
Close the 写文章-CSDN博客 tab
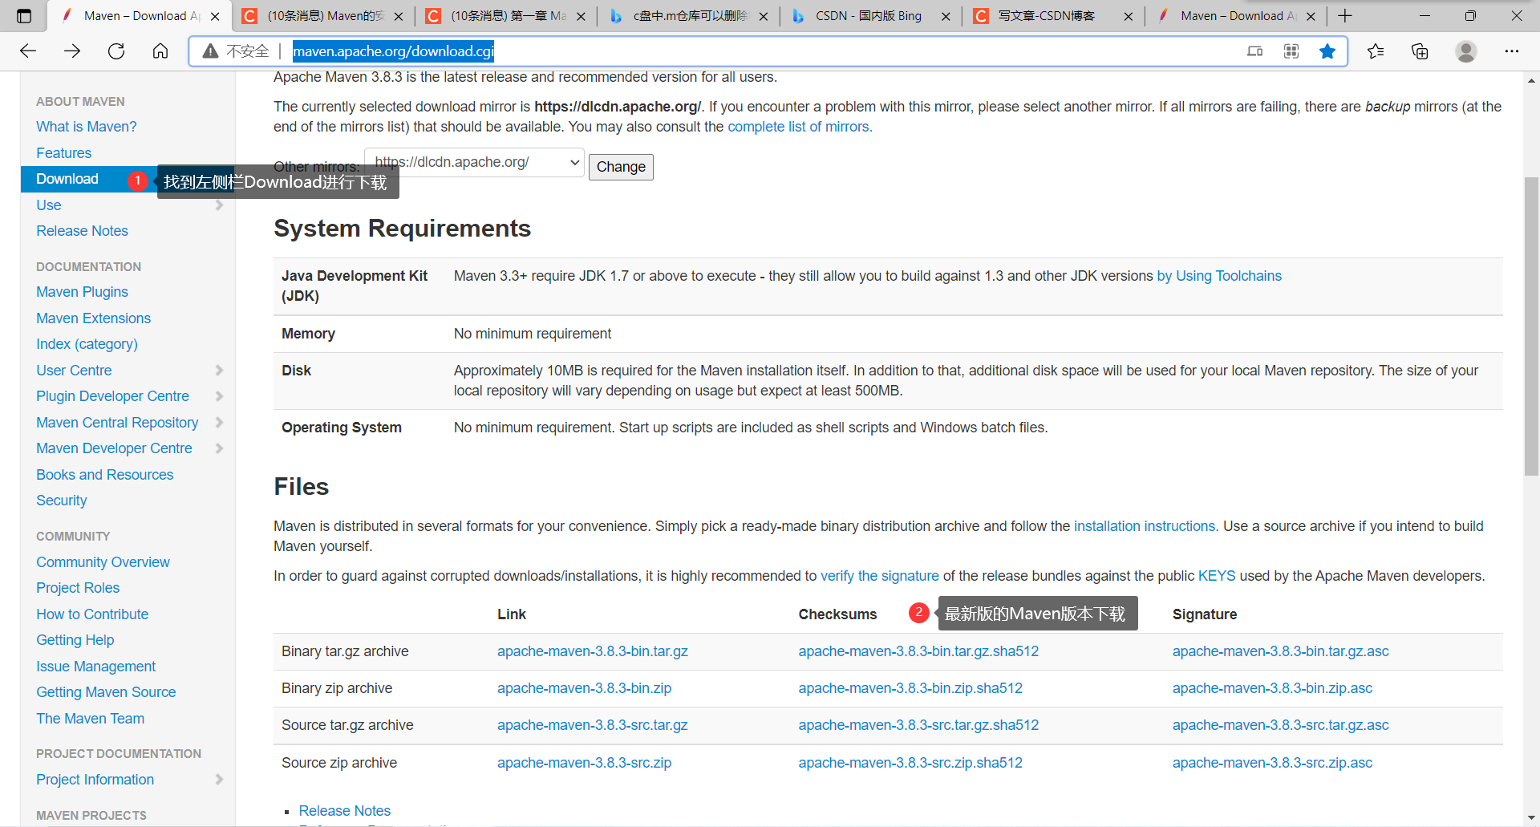(1129, 16)
